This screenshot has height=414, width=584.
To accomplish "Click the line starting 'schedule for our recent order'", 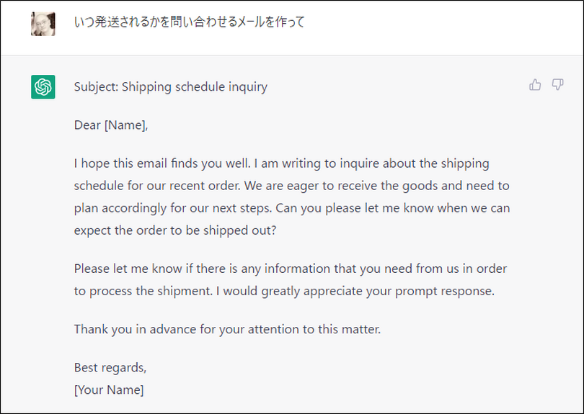I will click(x=291, y=186).
